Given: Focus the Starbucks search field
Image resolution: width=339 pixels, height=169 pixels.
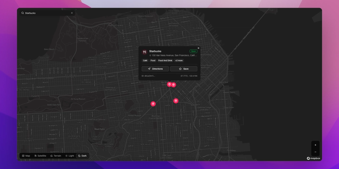Looking at the screenshot, I should (x=47, y=13).
